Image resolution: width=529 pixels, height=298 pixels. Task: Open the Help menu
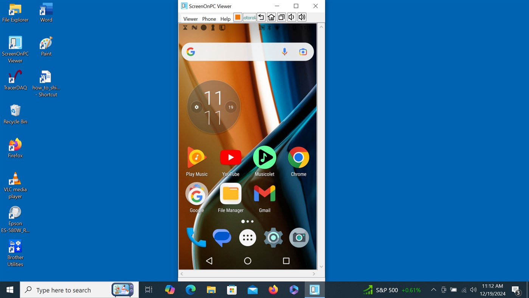(225, 19)
